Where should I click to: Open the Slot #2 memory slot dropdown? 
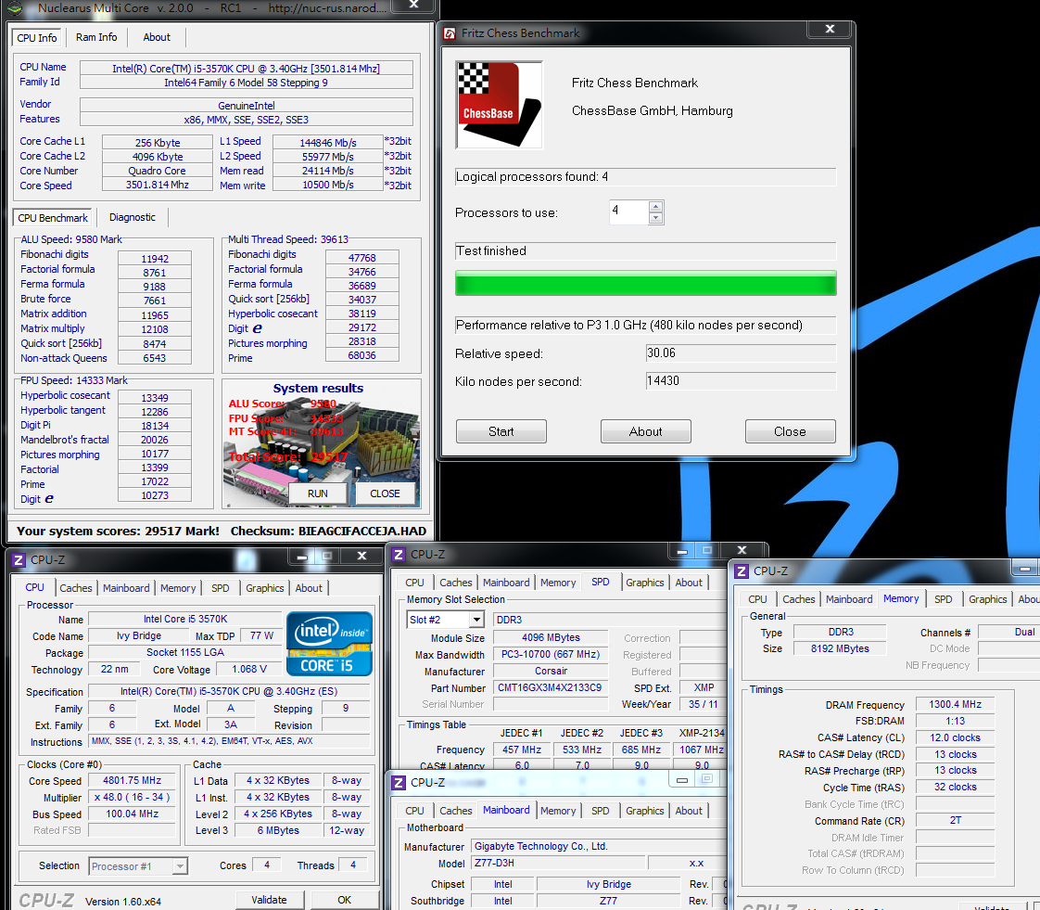pyautogui.click(x=476, y=620)
